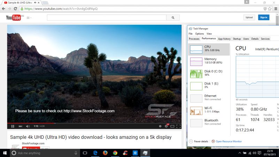
Task: Show hidden tray icons chevron
Action: [x=240, y=153]
